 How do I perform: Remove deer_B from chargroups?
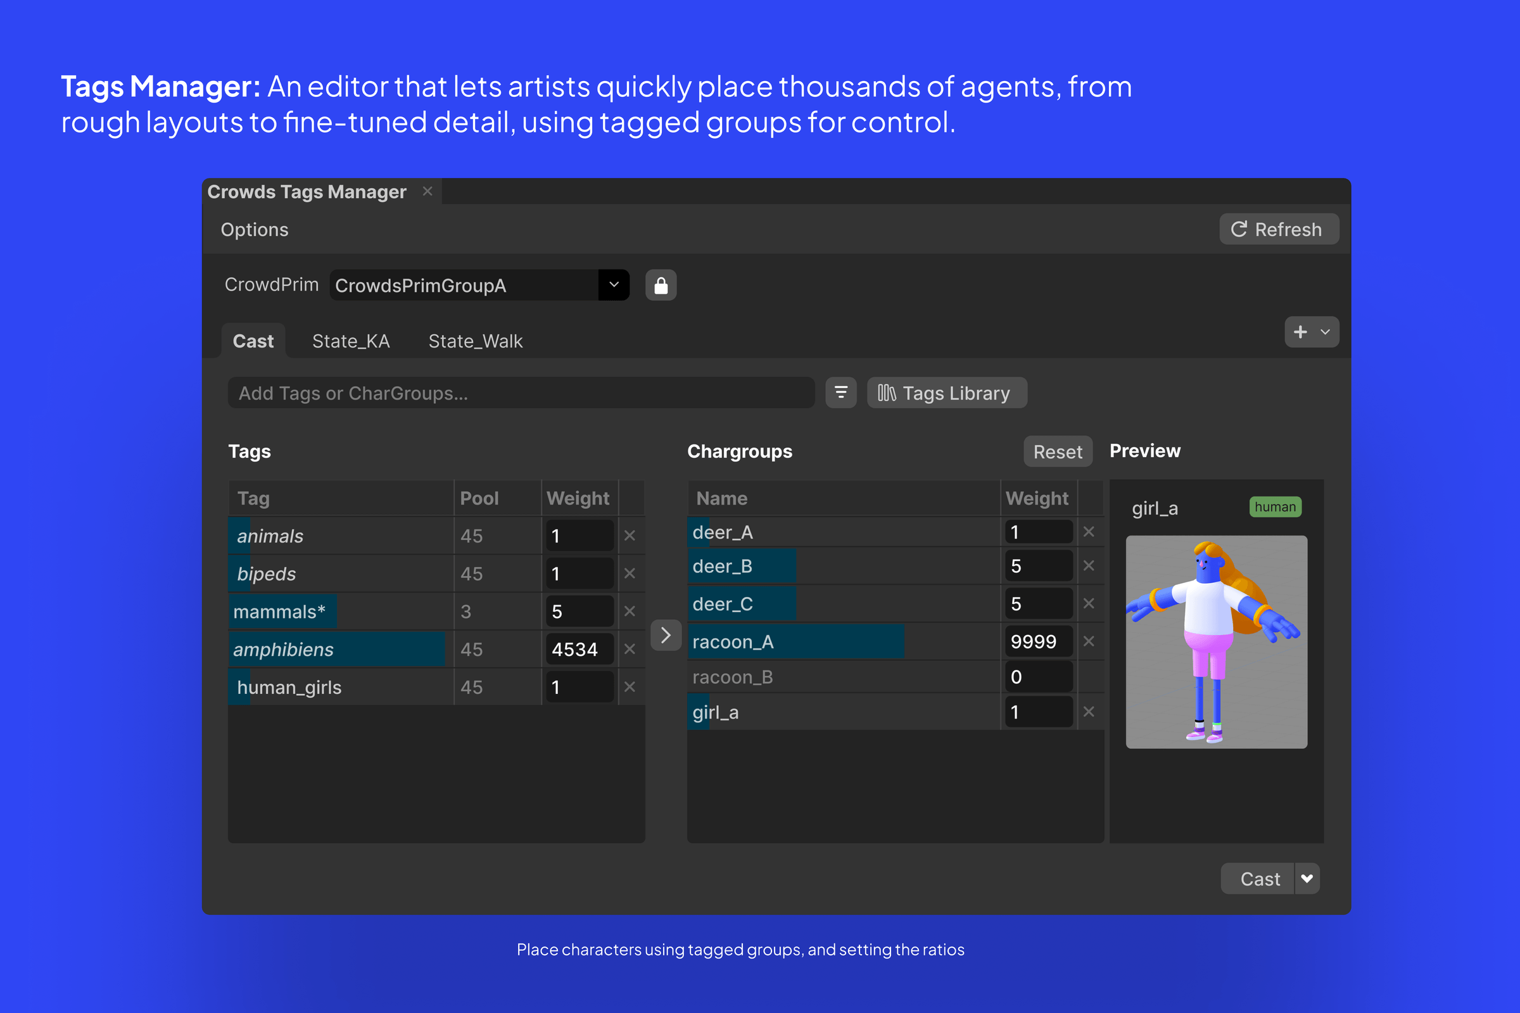(1088, 566)
